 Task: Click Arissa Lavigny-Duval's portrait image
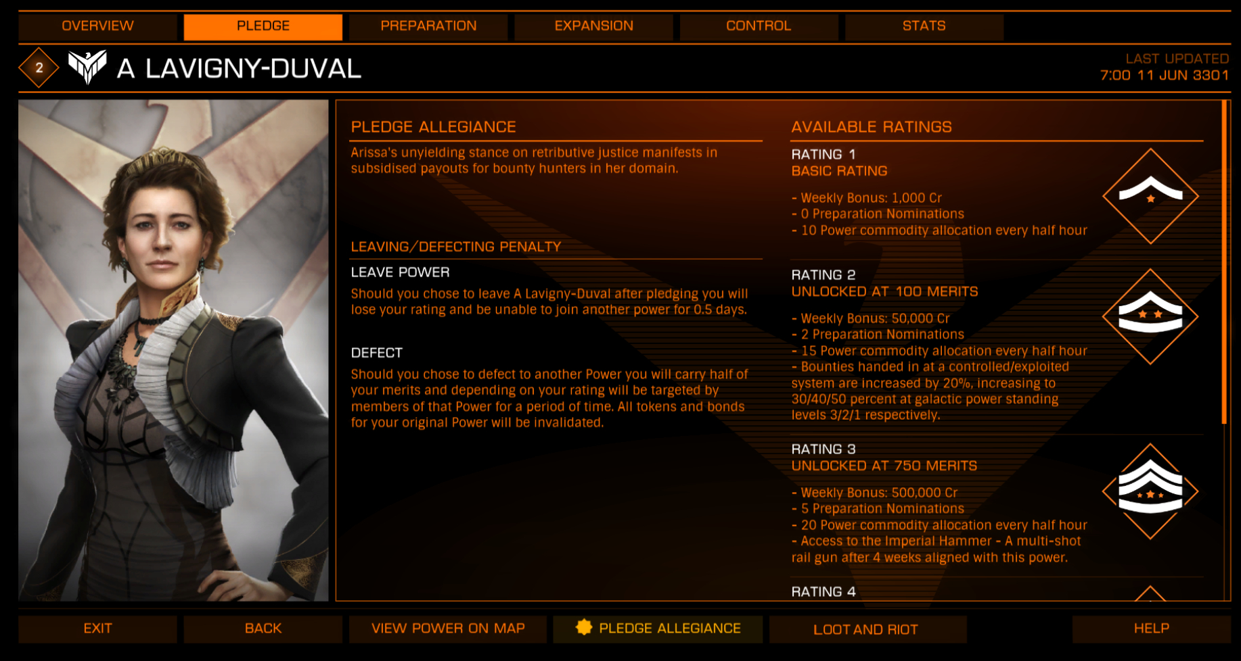click(173, 350)
